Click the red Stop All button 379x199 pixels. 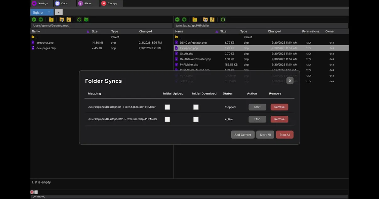(x=285, y=135)
